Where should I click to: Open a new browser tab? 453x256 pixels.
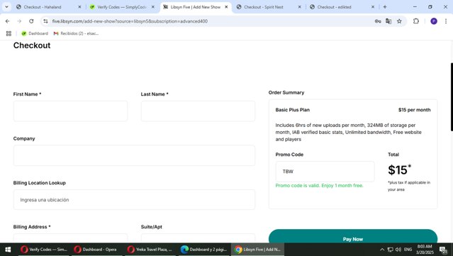[385, 7]
